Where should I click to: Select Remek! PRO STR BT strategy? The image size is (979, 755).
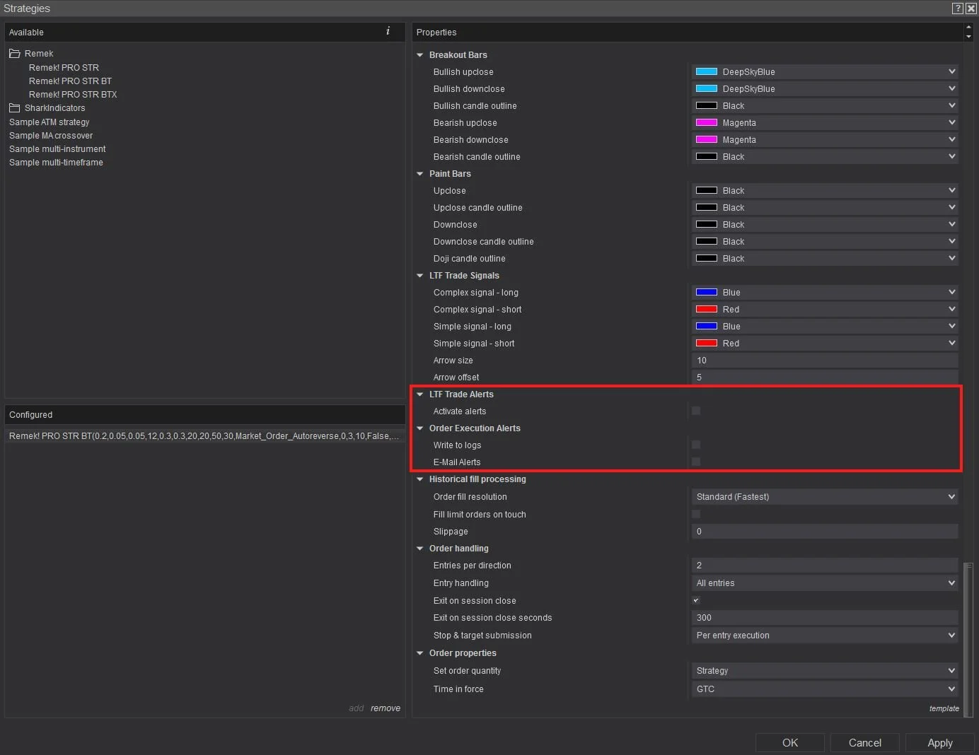pyautogui.click(x=70, y=81)
